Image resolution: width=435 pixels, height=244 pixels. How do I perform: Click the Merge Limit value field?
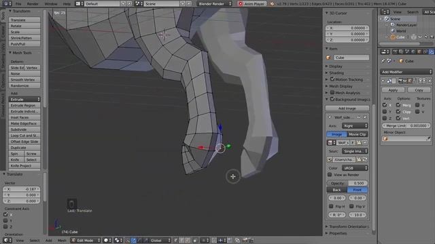[406, 125]
